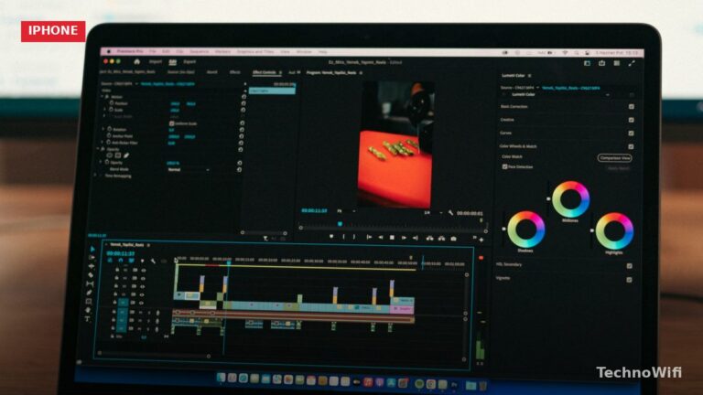Go to In point
This screenshot has height=395, width=703.
tap(369, 238)
